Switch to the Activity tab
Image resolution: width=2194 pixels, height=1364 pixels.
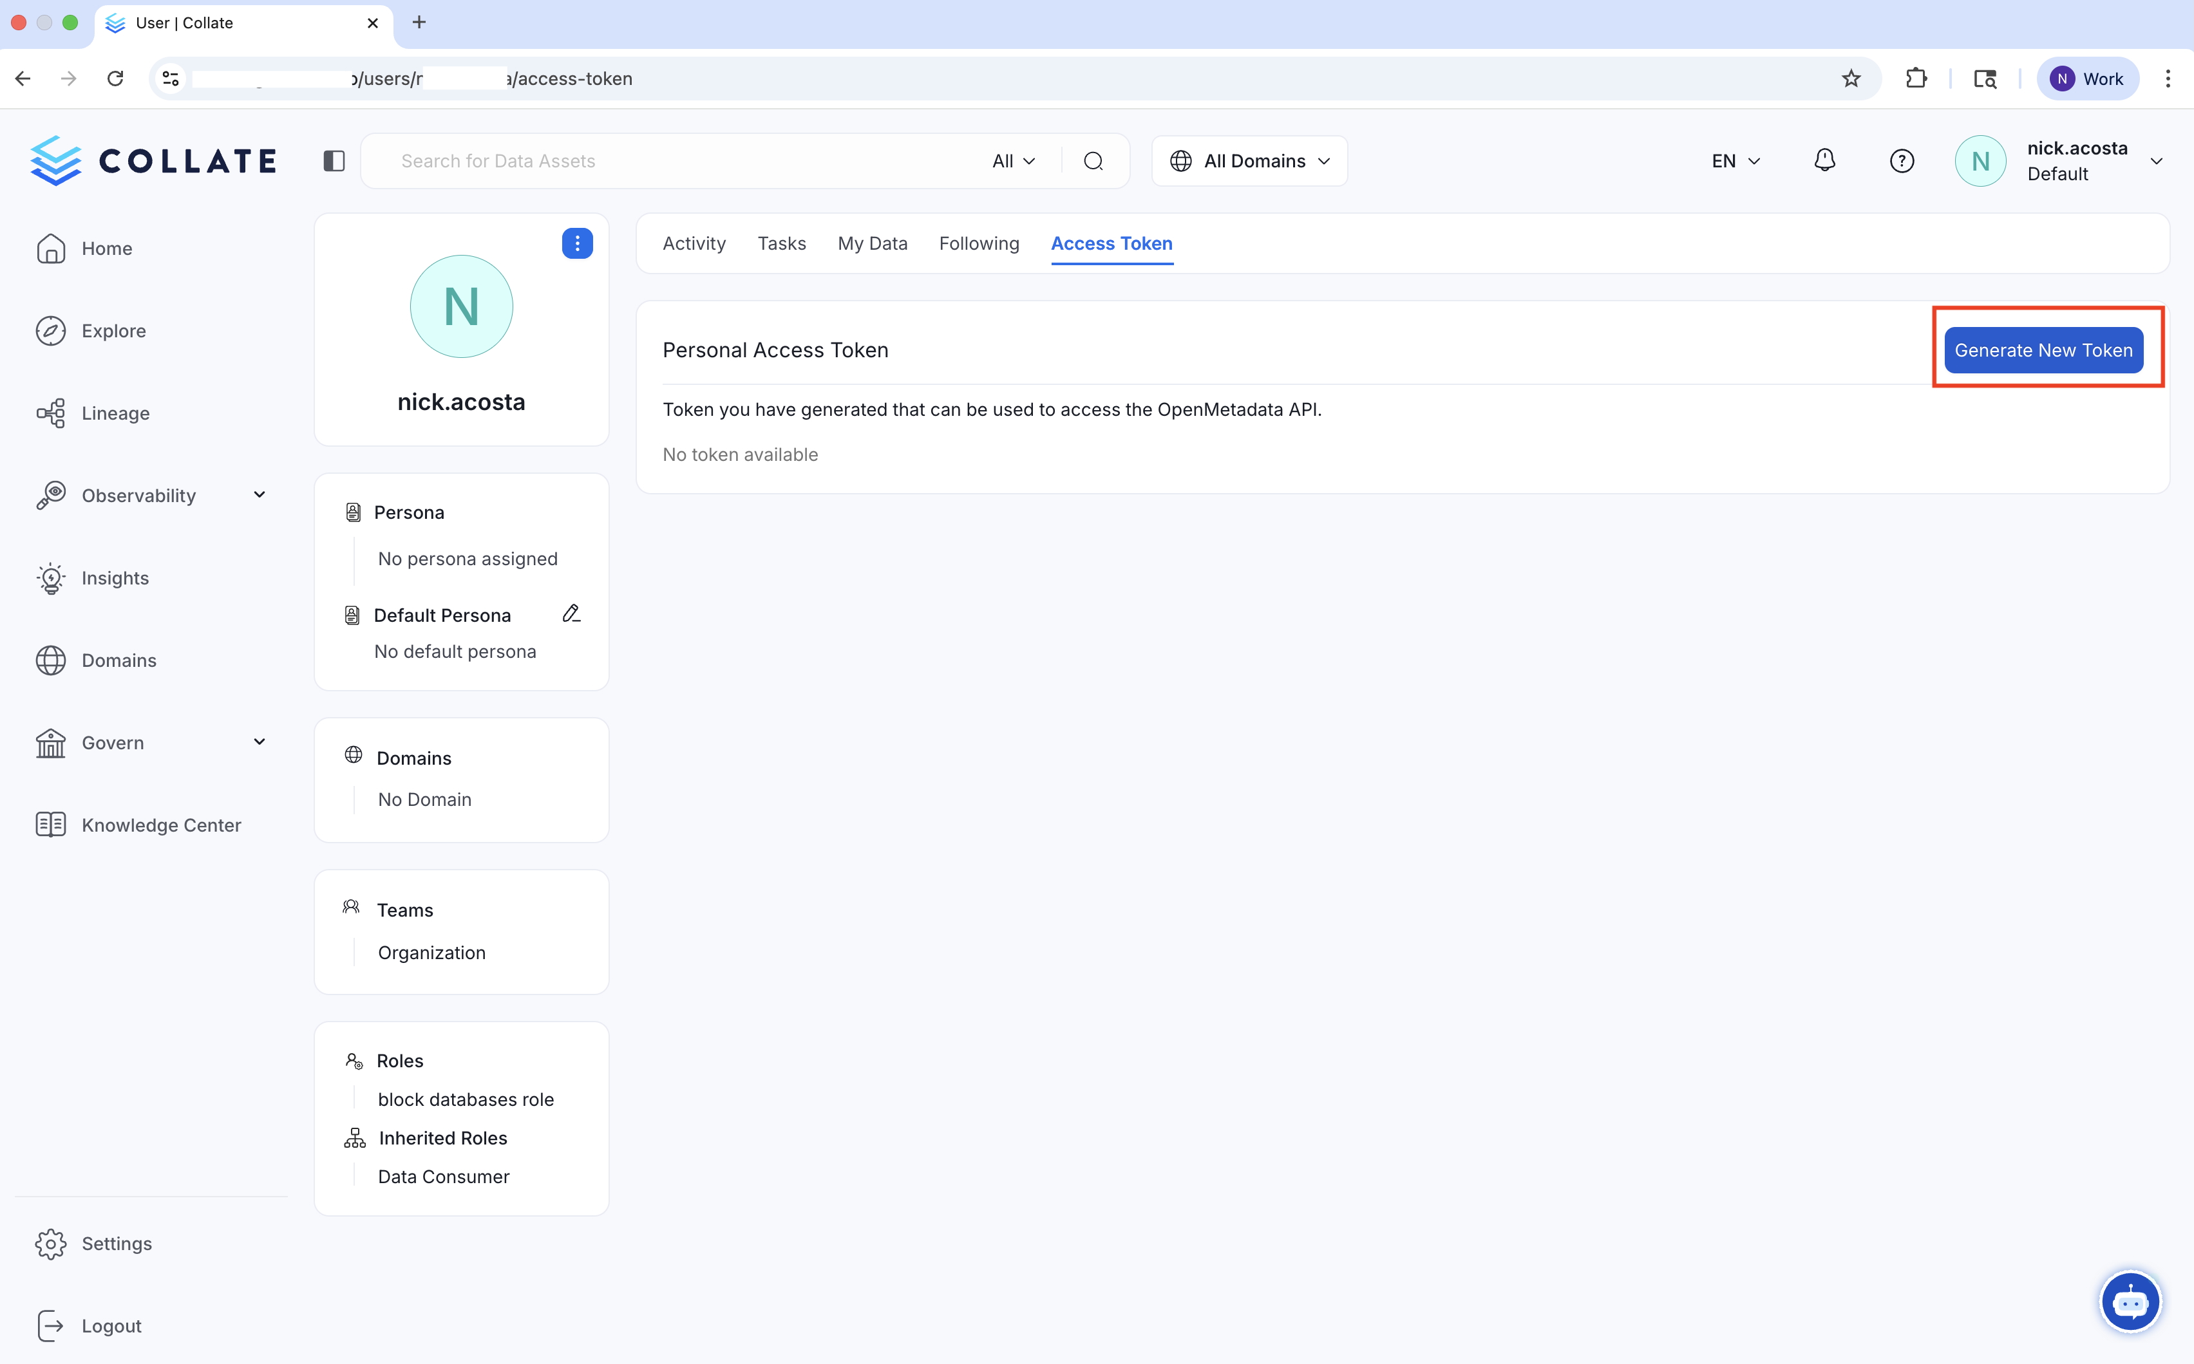pyautogui.click(x=693, y=243)
